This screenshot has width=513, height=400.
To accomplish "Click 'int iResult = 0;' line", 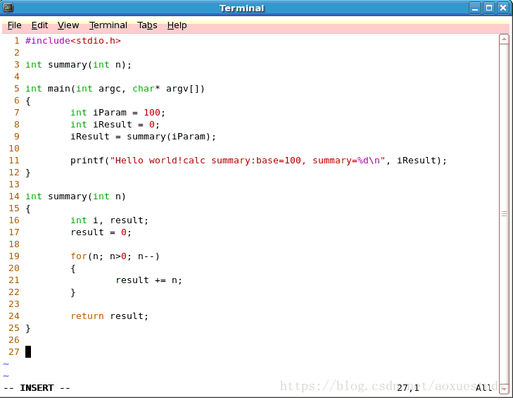I will 115,125.
